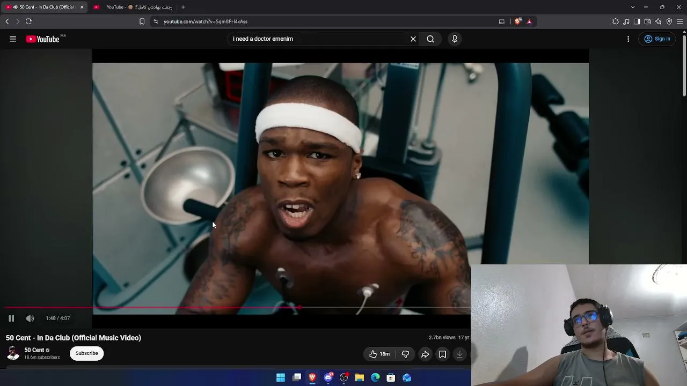
Task: Switch to the second YouTube tab
Action: pos(133,7)
